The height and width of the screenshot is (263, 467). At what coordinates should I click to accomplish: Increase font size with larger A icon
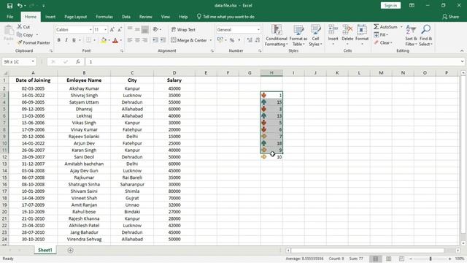pyautogui.click(x=112, y=29)
